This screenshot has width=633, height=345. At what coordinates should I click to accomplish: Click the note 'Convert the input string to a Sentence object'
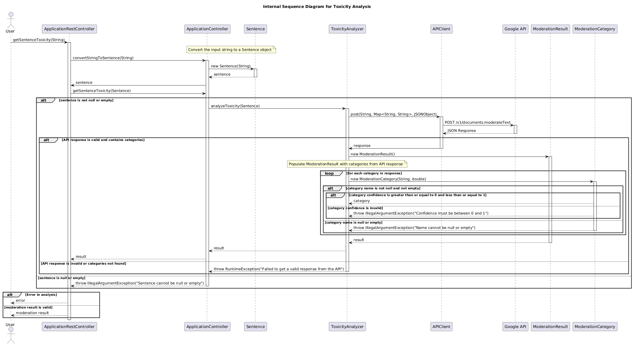click(x=230, y=50)
